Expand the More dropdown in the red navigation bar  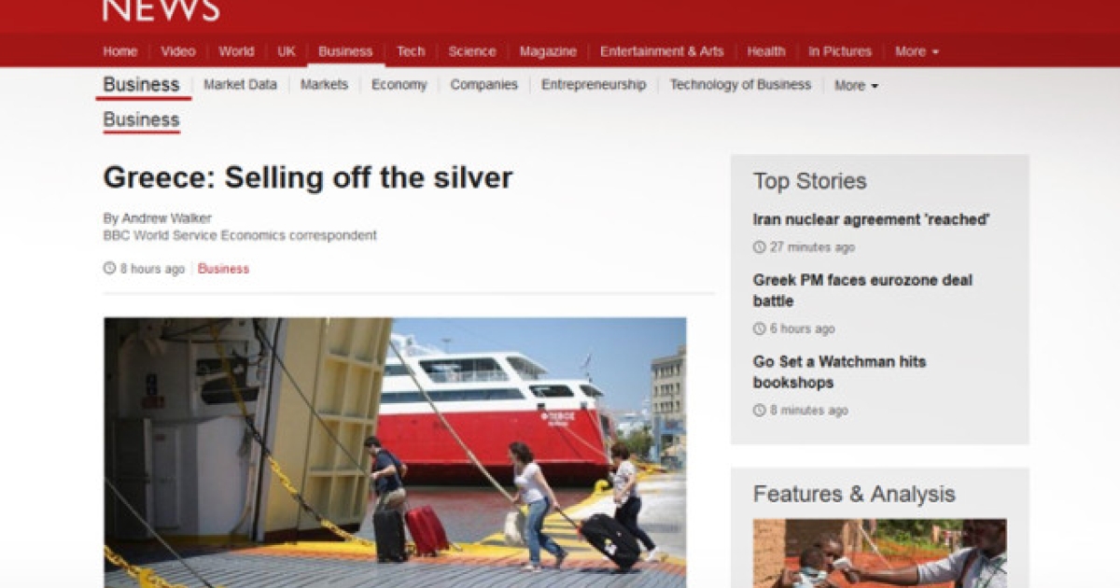point(917,51)
